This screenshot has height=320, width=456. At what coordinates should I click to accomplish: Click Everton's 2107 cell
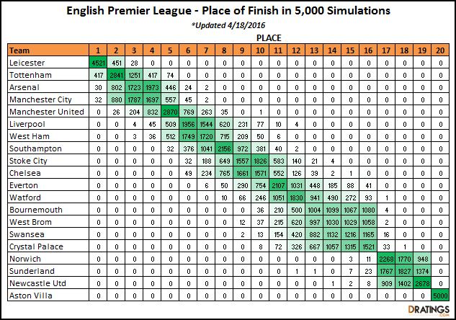click(x=278, y=185)
